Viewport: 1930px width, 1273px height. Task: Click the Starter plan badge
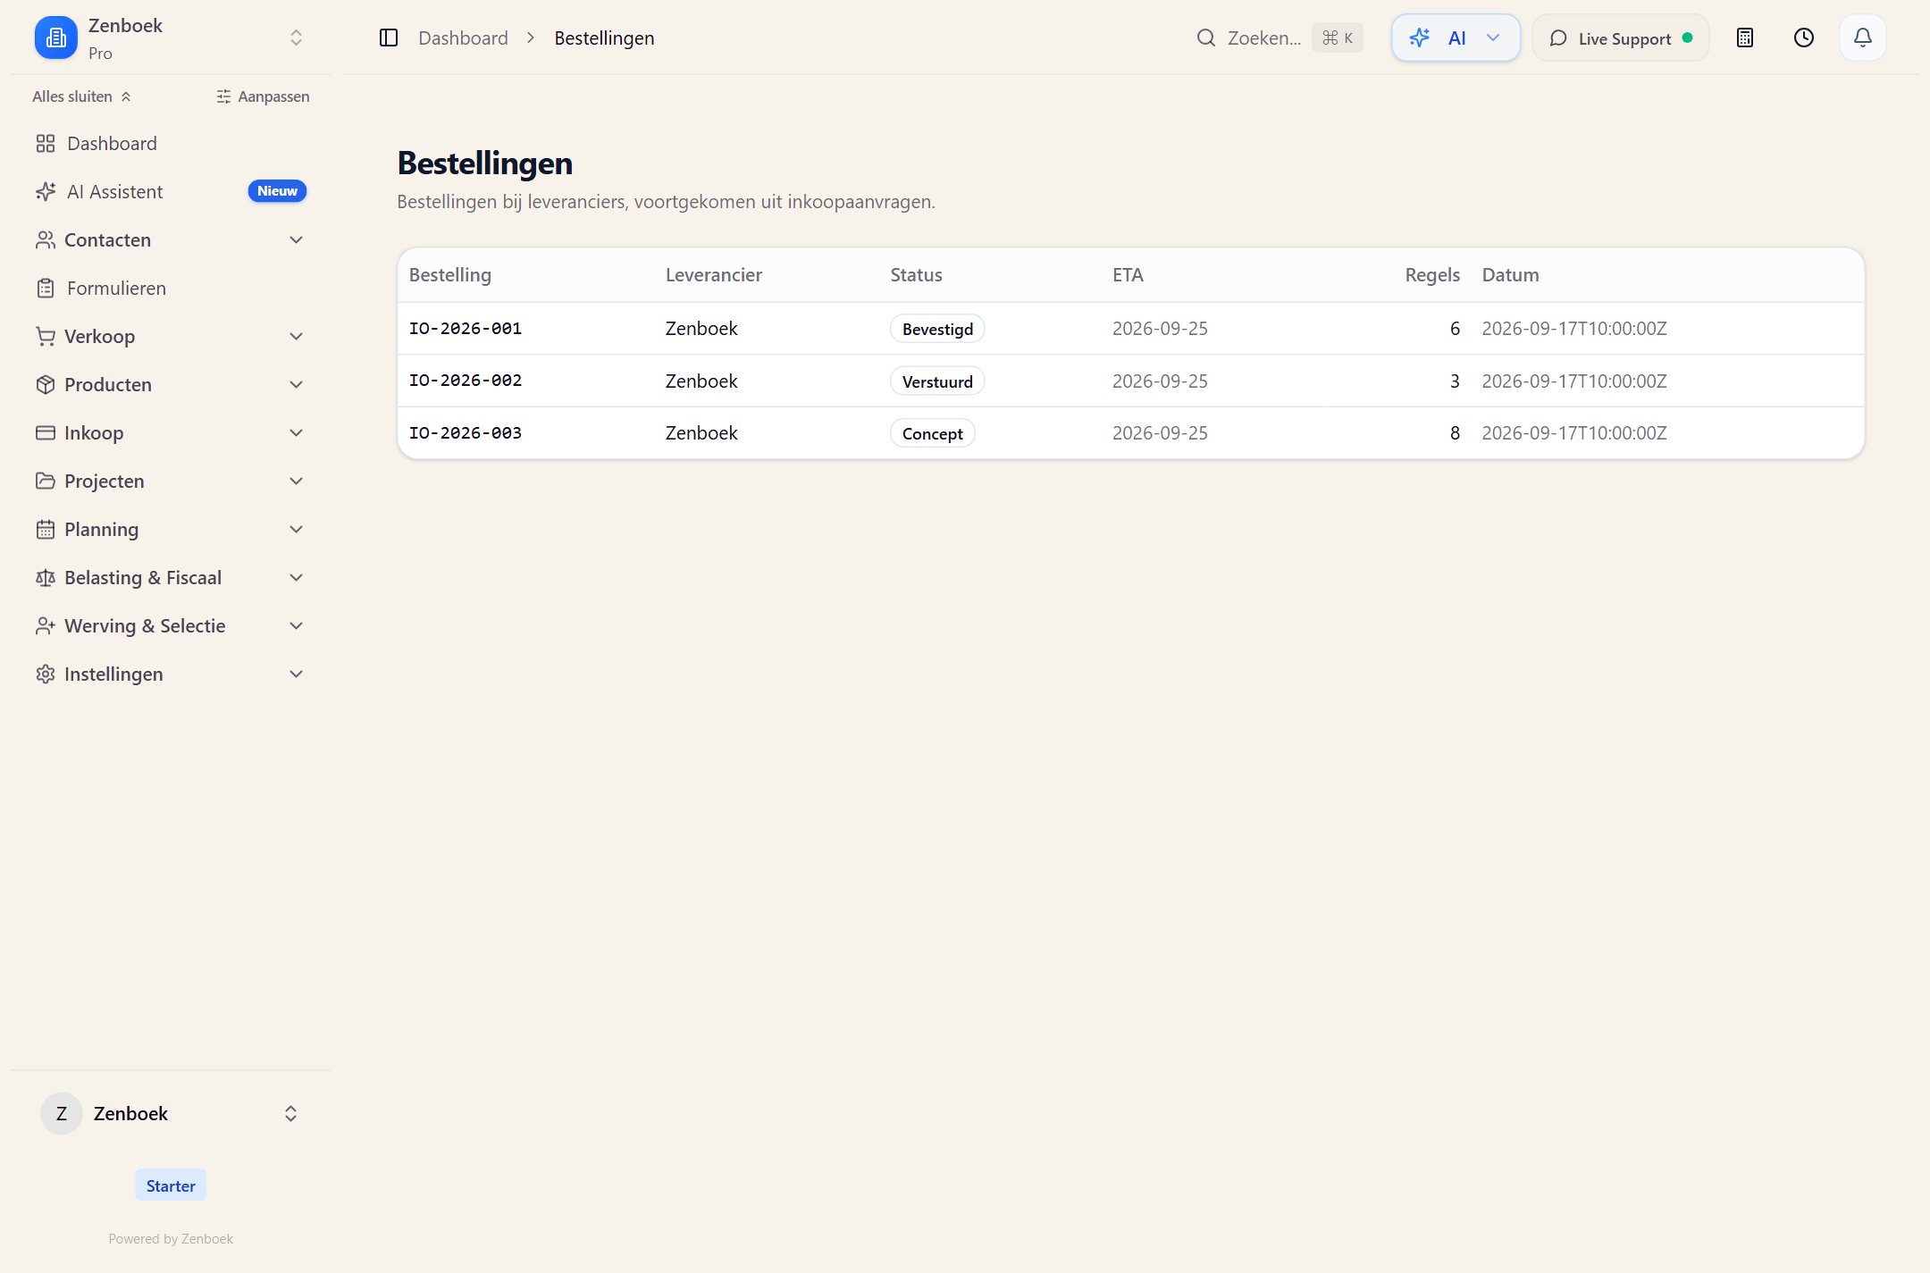click(171, 1185)
